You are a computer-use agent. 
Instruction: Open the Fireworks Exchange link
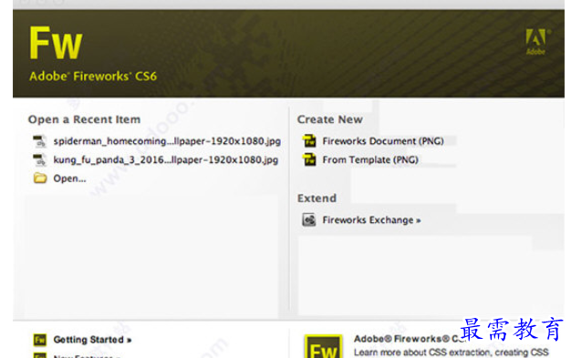coord(371,220)
